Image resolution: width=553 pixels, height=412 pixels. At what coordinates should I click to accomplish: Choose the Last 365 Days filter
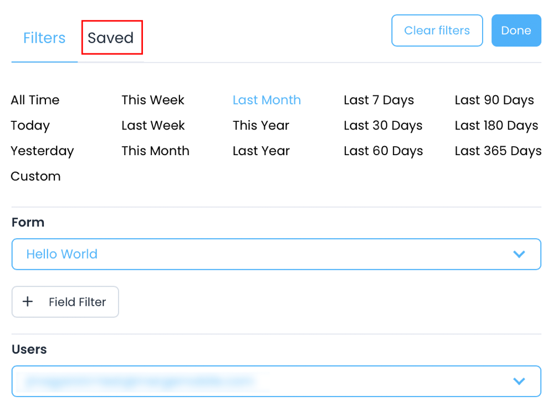pyautogui.click(x=498, y=151)
